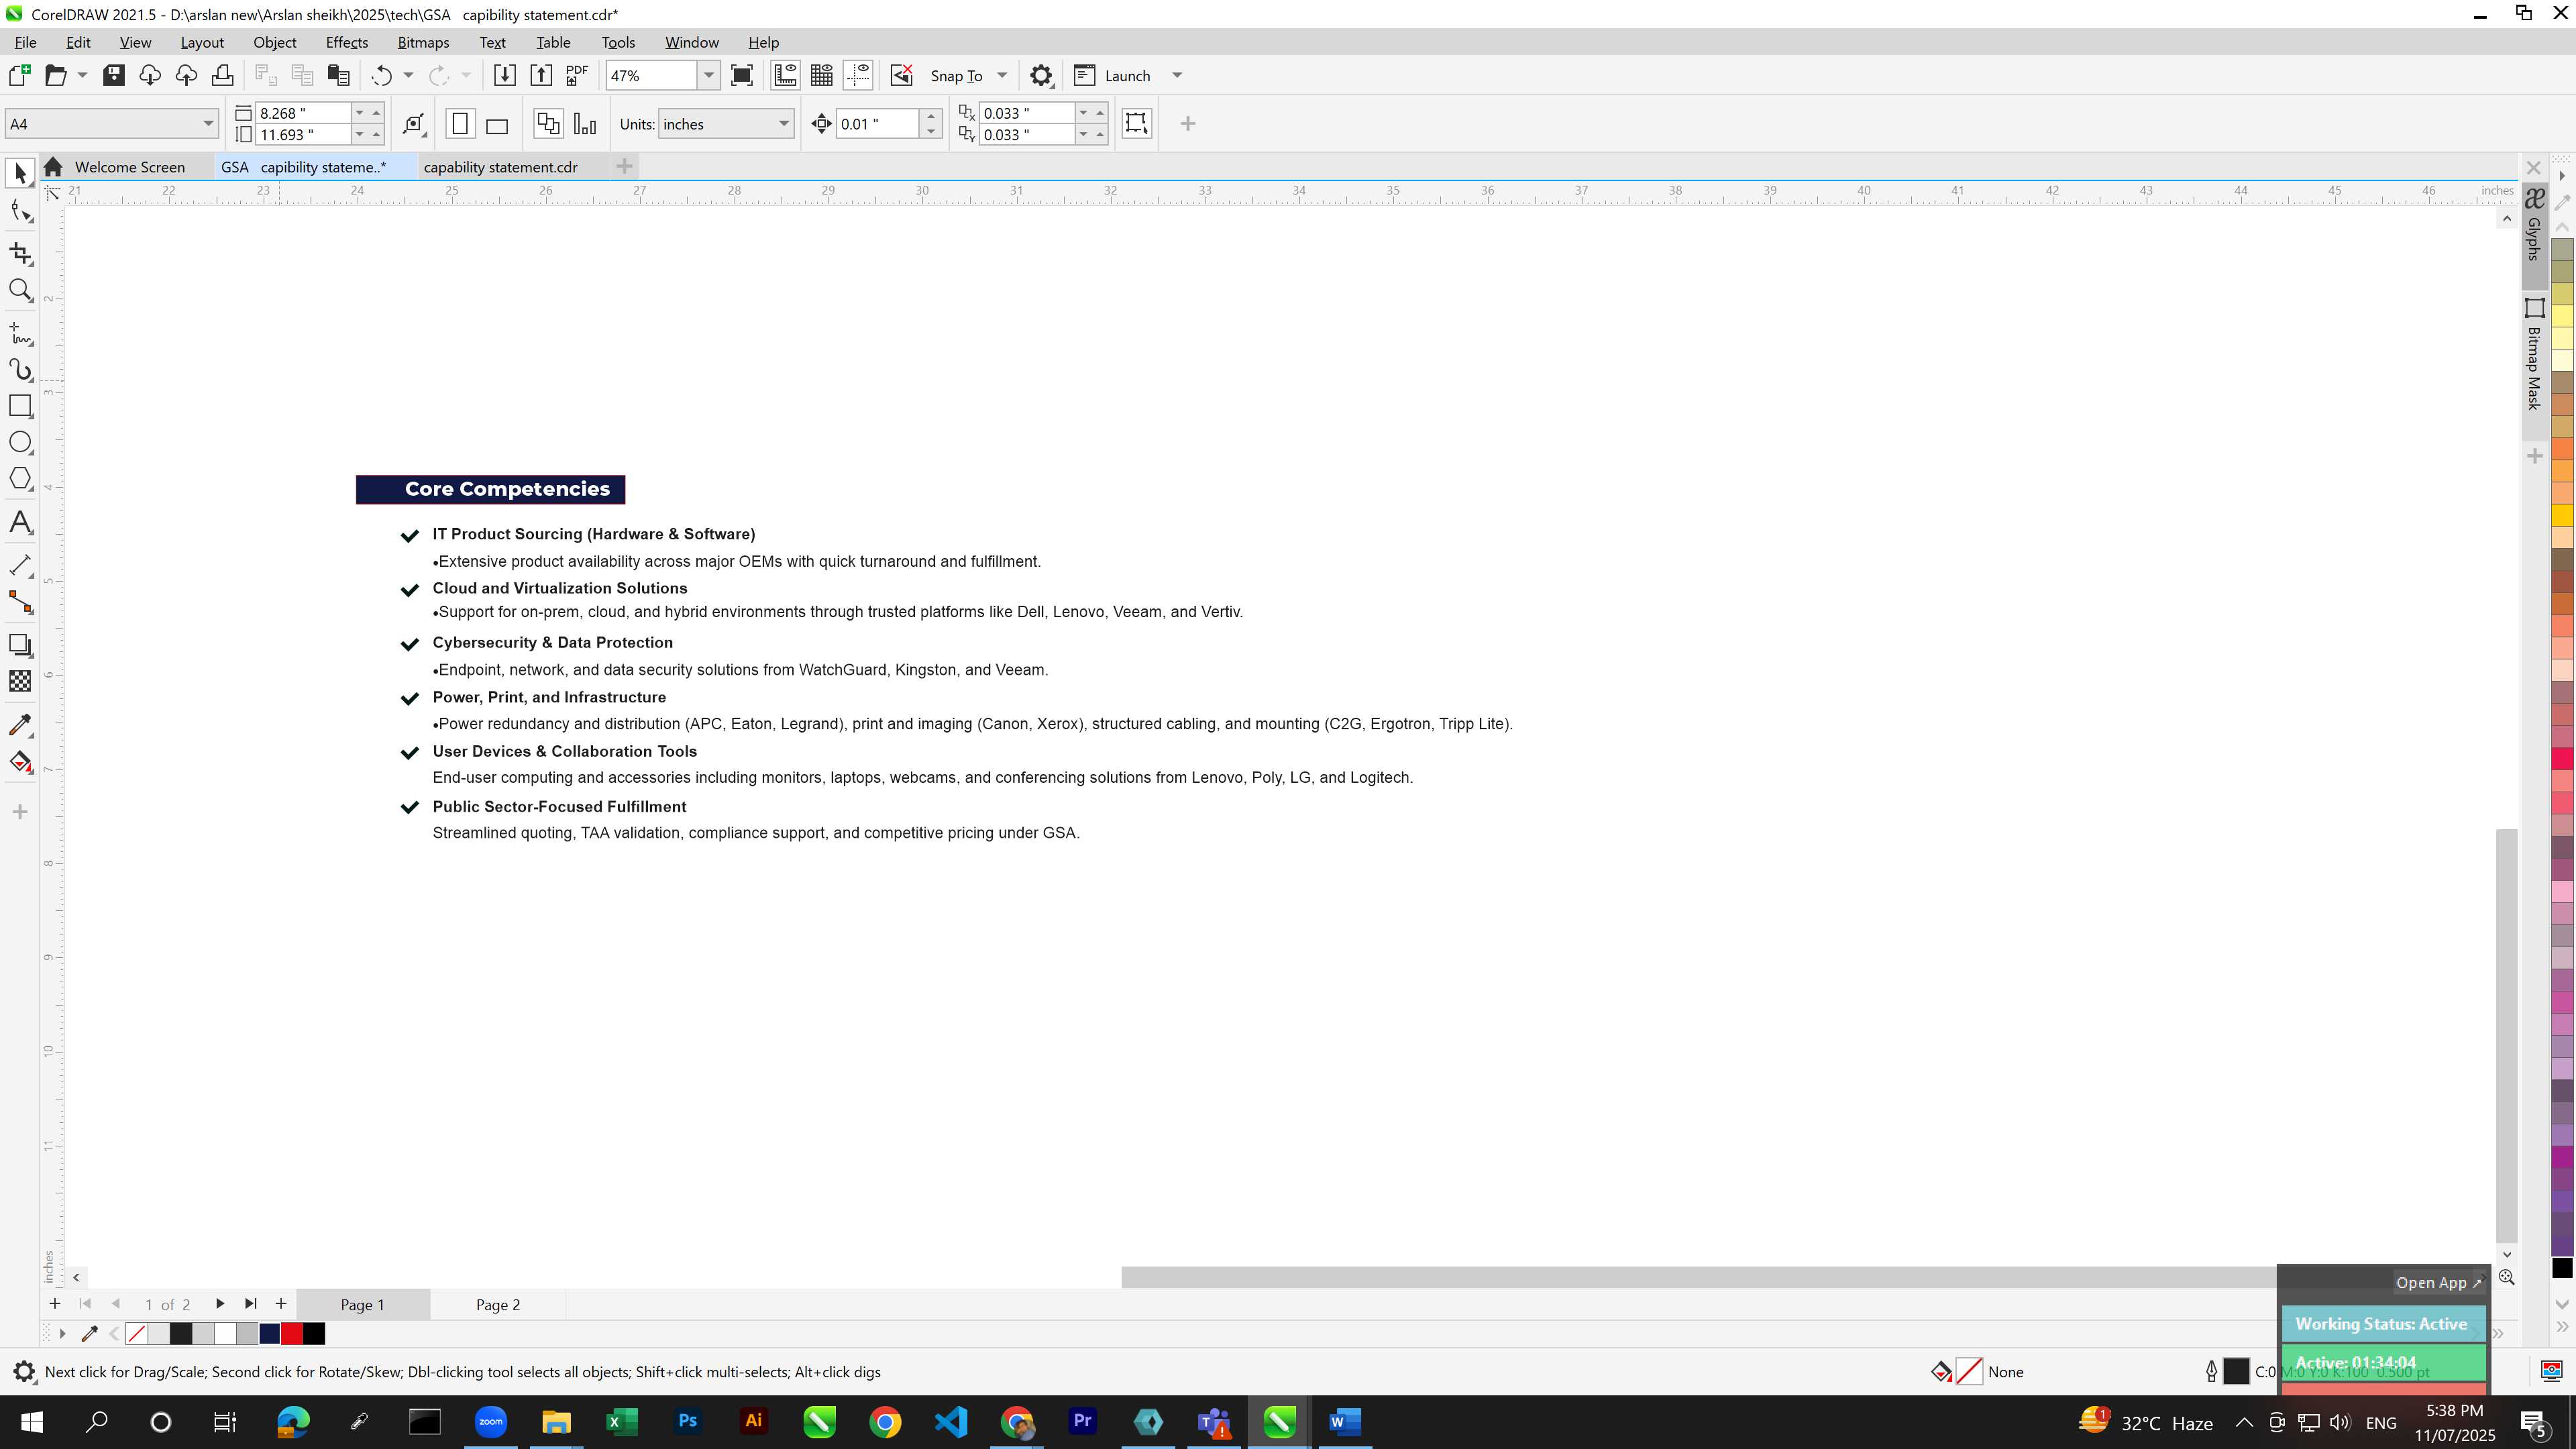This screenshot has width=2576, height=1449.
Task: Set page orientation to portrait
Action: click(x=460, y=124)
